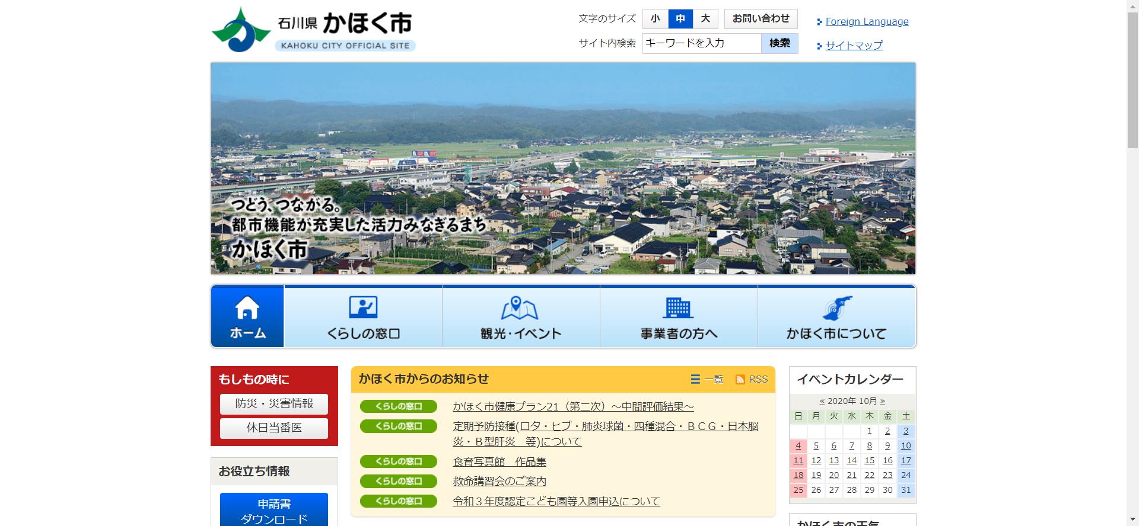Open the Foreign Language link
This screenshot has width=1139, height=526.
[867, 22]
